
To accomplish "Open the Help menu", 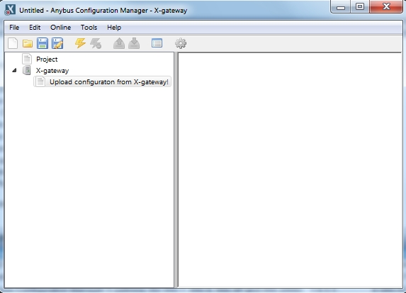I will [x=114, y=28].
